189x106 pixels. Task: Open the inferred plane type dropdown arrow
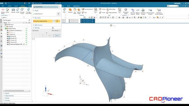pos(59,21)
